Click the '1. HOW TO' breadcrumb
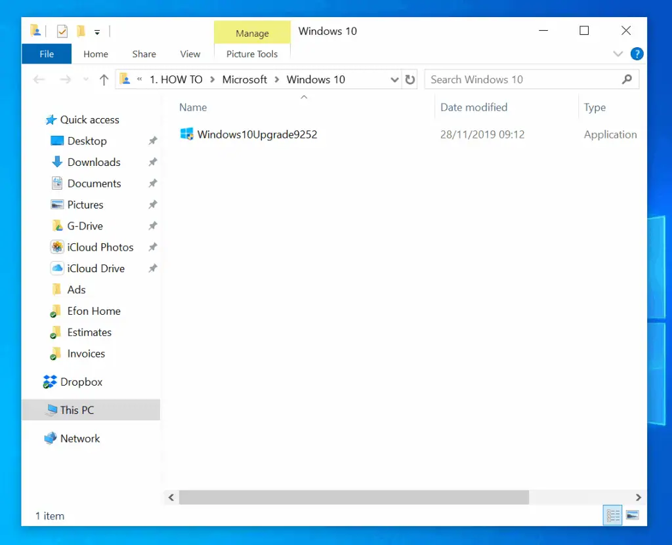Screen dimensions: 672x545 (x=176, y=80)
